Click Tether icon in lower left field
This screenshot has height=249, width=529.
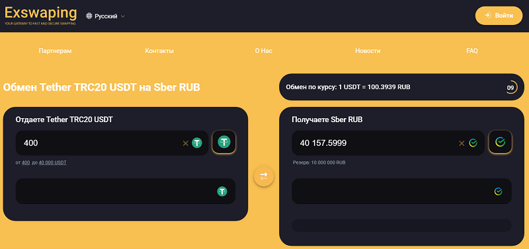click(222, 192)
